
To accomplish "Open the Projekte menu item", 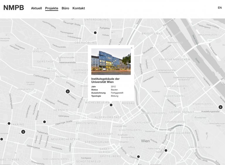I will tap(52, 8).
